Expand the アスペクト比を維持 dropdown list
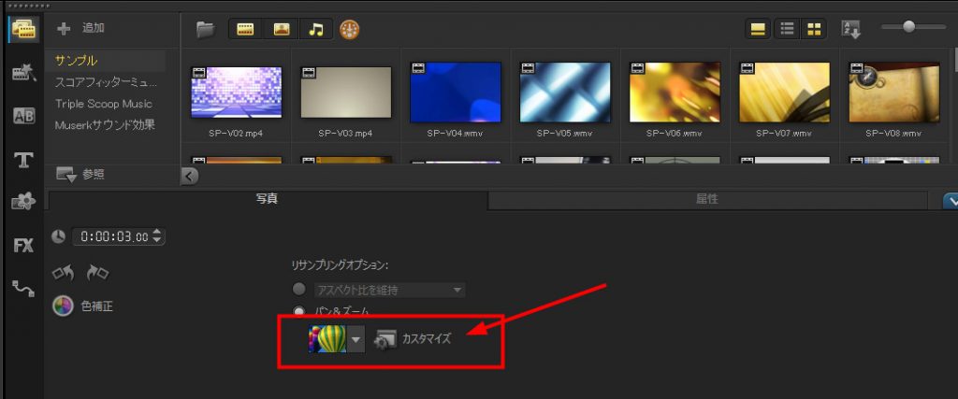 pyautogui.click(x=457, y=291)
